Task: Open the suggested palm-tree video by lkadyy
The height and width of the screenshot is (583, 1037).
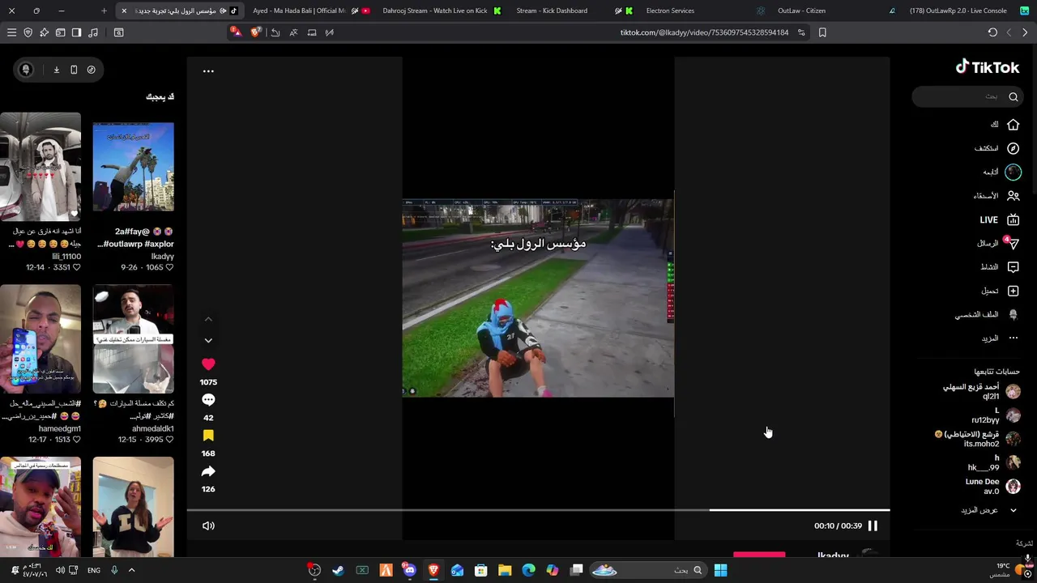Action: tap(133, 166)
